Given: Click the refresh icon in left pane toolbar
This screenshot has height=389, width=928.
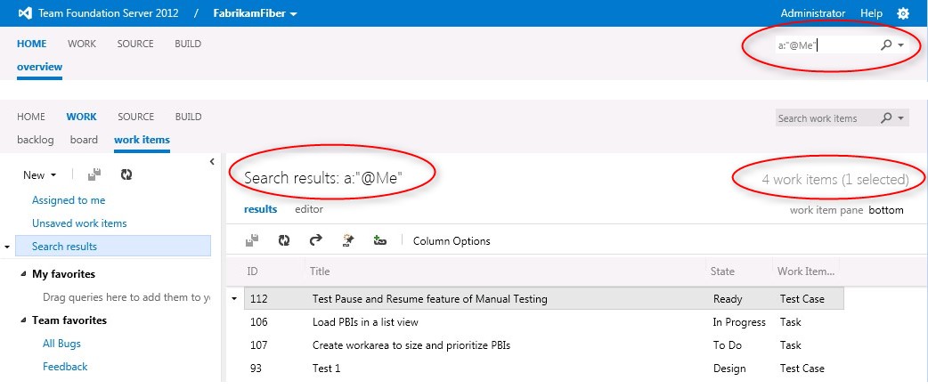Looking at the screenshot, I should (x=126, y=174).
